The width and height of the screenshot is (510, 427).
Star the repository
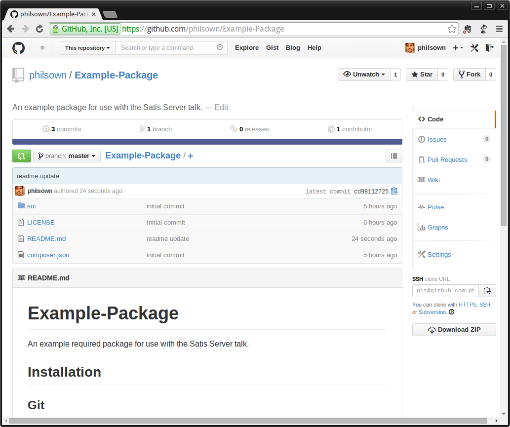point(422,75)
